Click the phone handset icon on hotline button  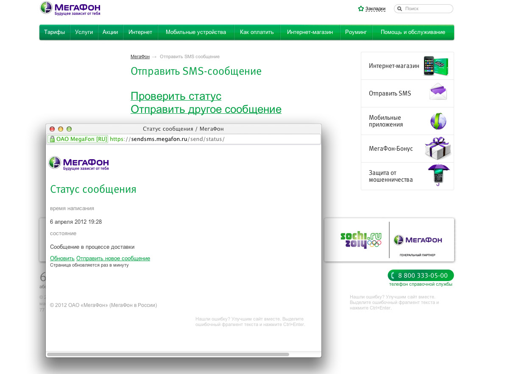point(393,276)
